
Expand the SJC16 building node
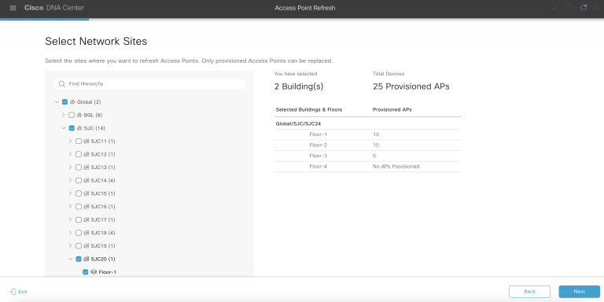[x=70, y=207]
